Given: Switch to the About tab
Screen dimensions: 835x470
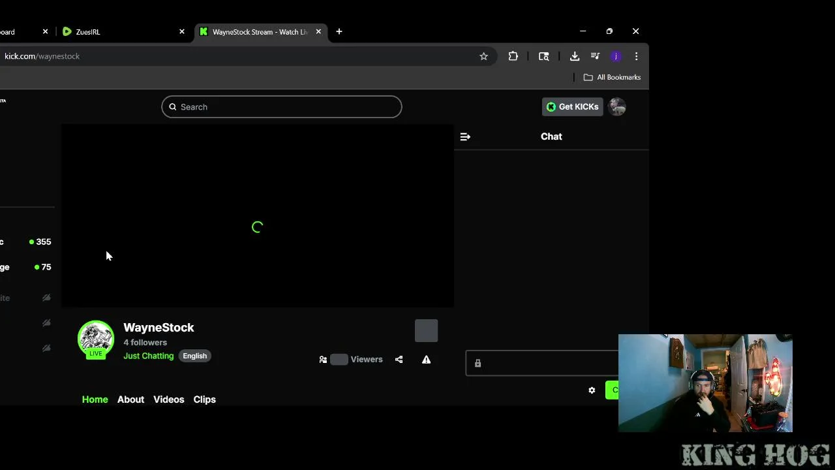Looking at the screenshot, I should pyautogui.click(x=130, y=399).
